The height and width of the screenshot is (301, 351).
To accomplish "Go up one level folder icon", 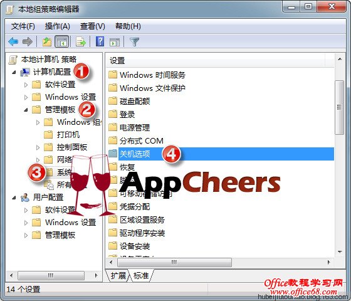I will [47, 42].
